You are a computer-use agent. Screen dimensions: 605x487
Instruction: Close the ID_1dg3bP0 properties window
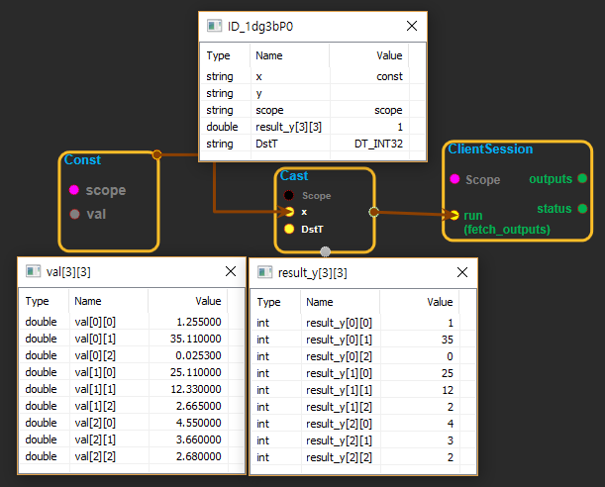coord(412,27)
